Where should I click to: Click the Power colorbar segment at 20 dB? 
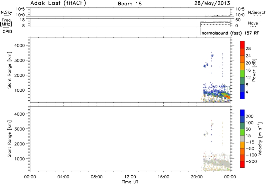click(x=242, y=59)
